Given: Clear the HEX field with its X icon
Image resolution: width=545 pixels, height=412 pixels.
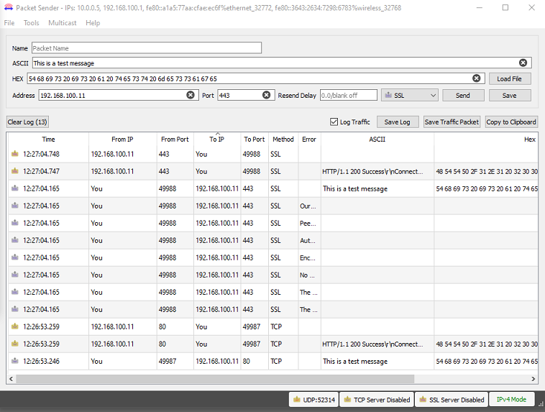Looking at the screenshot, I should [476, 78].
